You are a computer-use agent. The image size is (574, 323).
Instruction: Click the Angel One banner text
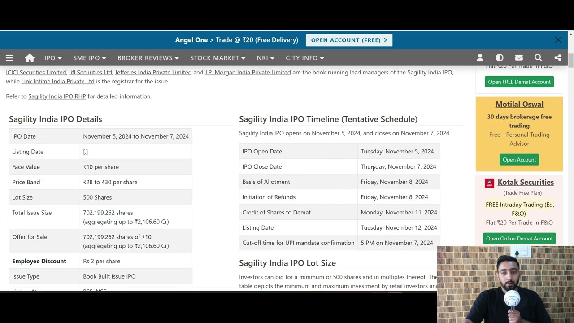pos(237,40)
